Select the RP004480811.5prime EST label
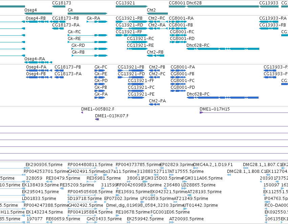Image resolution: width=288 pixels, height=224 pixels. (x=90, y=165)
